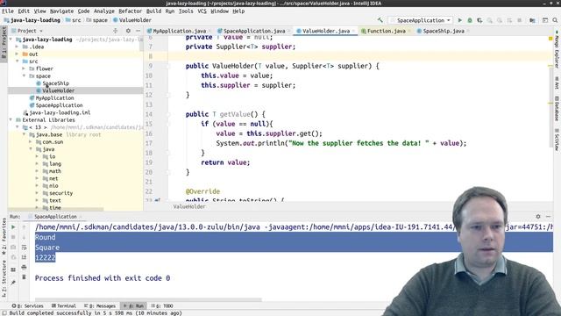This screenshot has height=316, width=561.
Task: Switch to MyApplication.java tab
Action: [179, 32]
